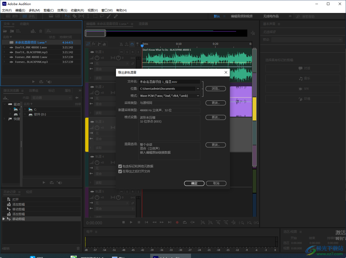Select the Marquee Selection tool
This screenshot has width=346, height=258.
[95, 16]
